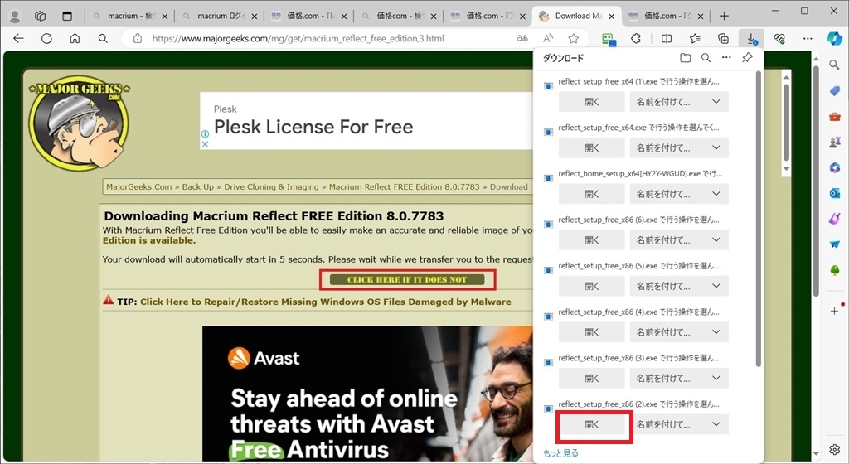Viewport: 849px width, 464px height.
Task: Open the tab actions (workspaces) icon
Action: point(41,17)
